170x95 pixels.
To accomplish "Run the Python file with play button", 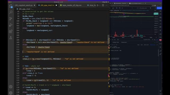I will 98,5.
